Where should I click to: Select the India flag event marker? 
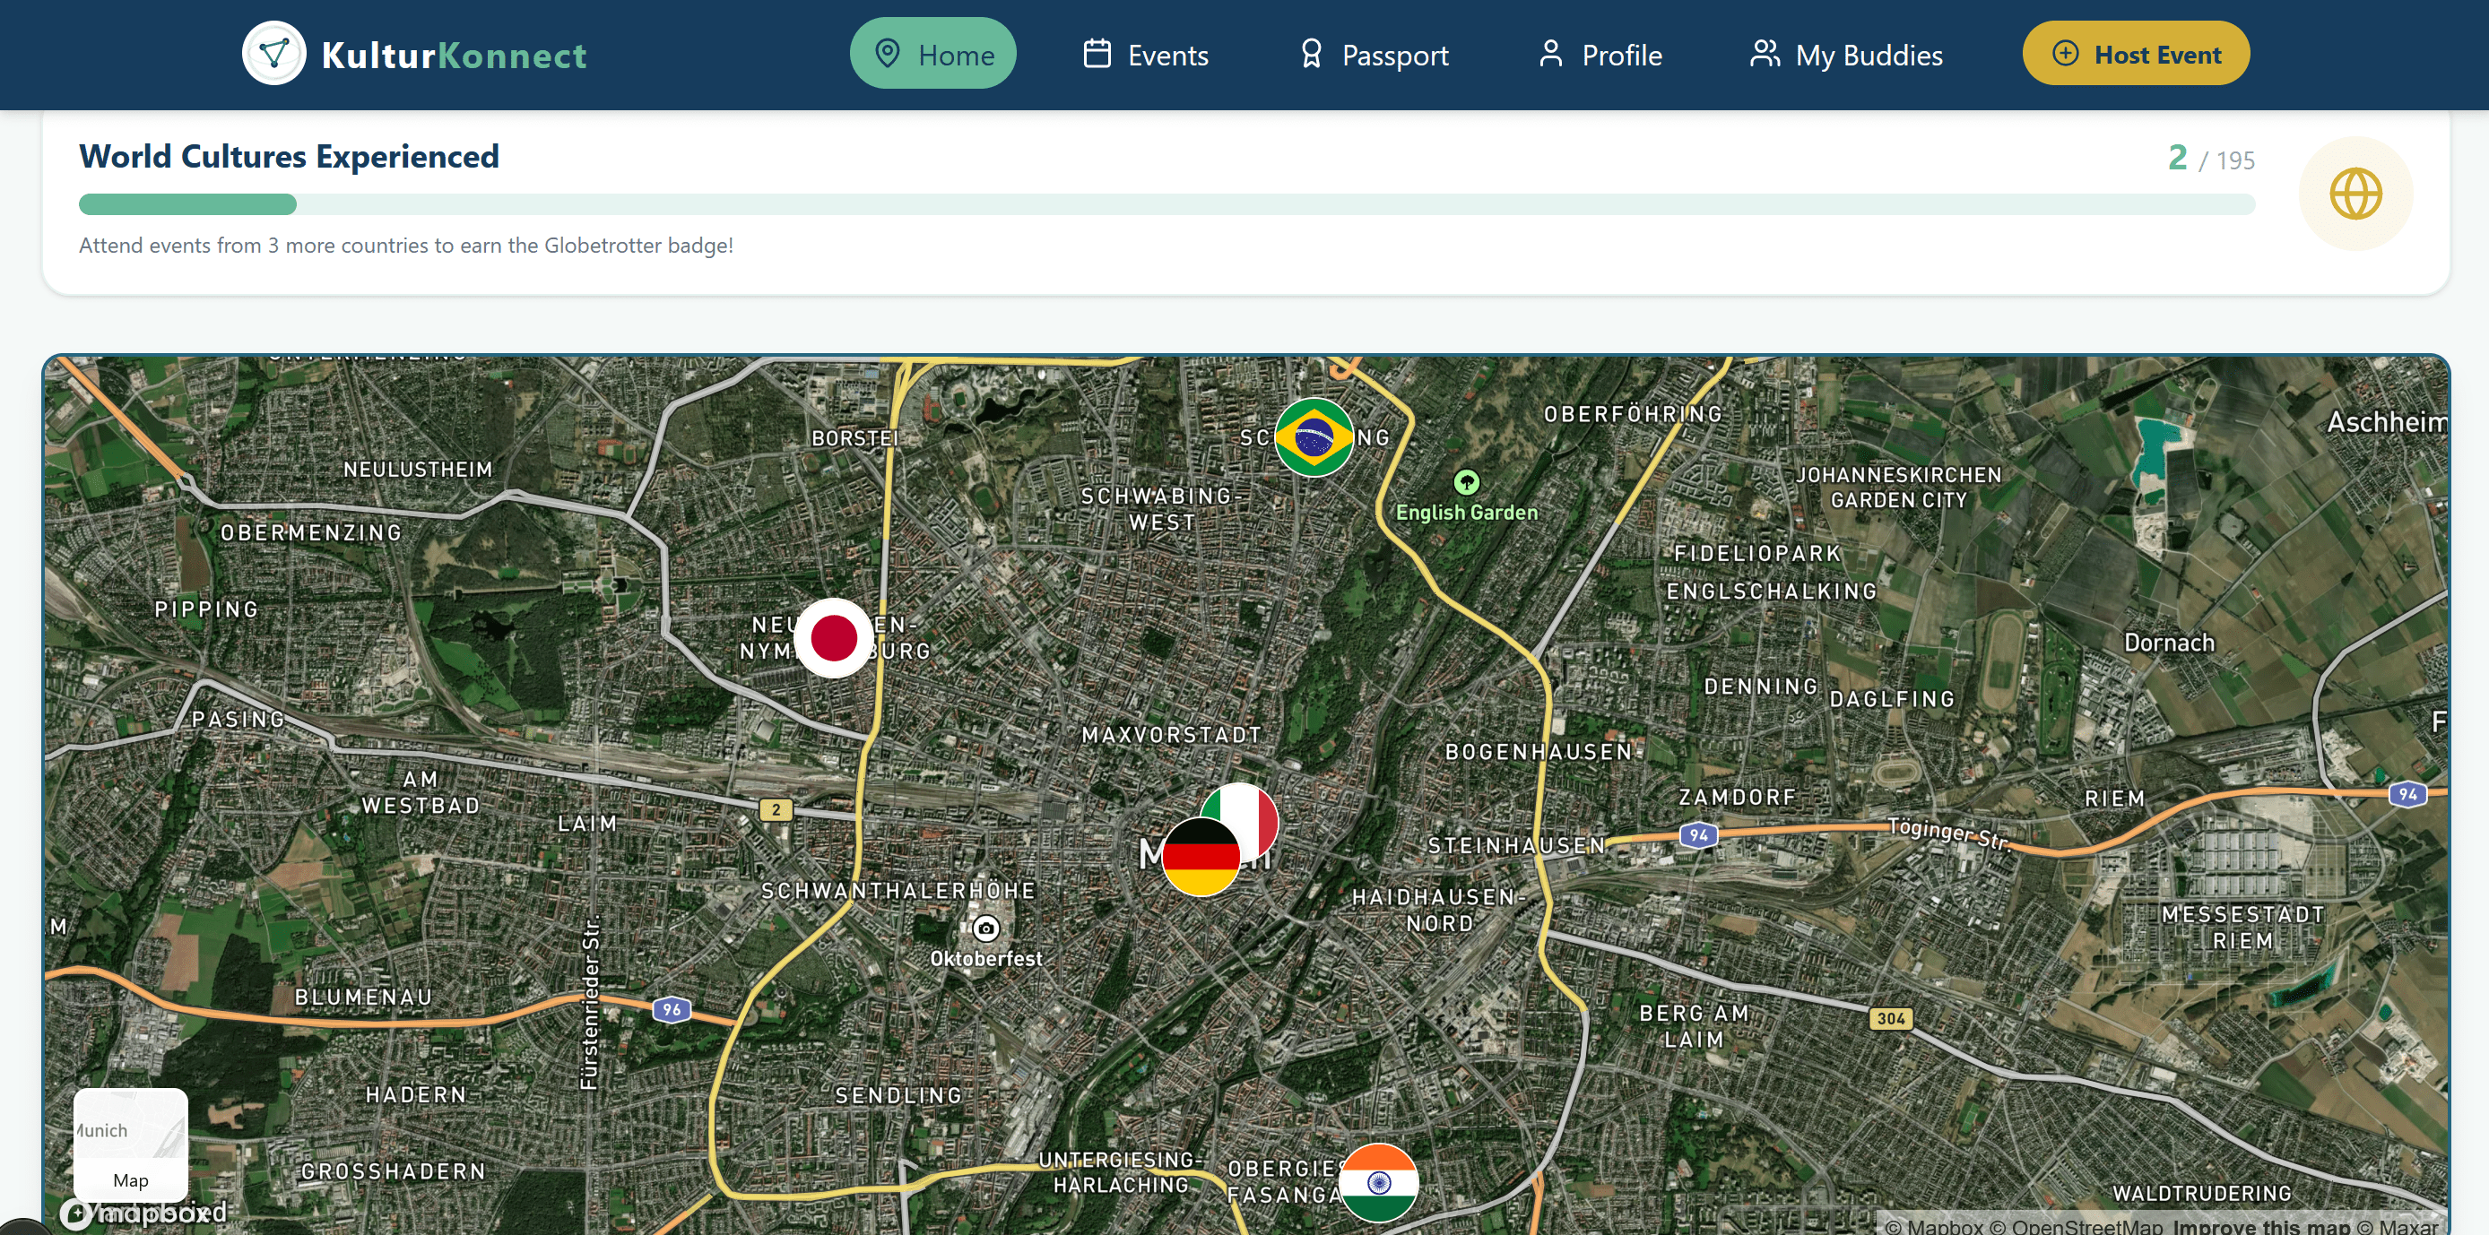[x=1379, y=1182]
